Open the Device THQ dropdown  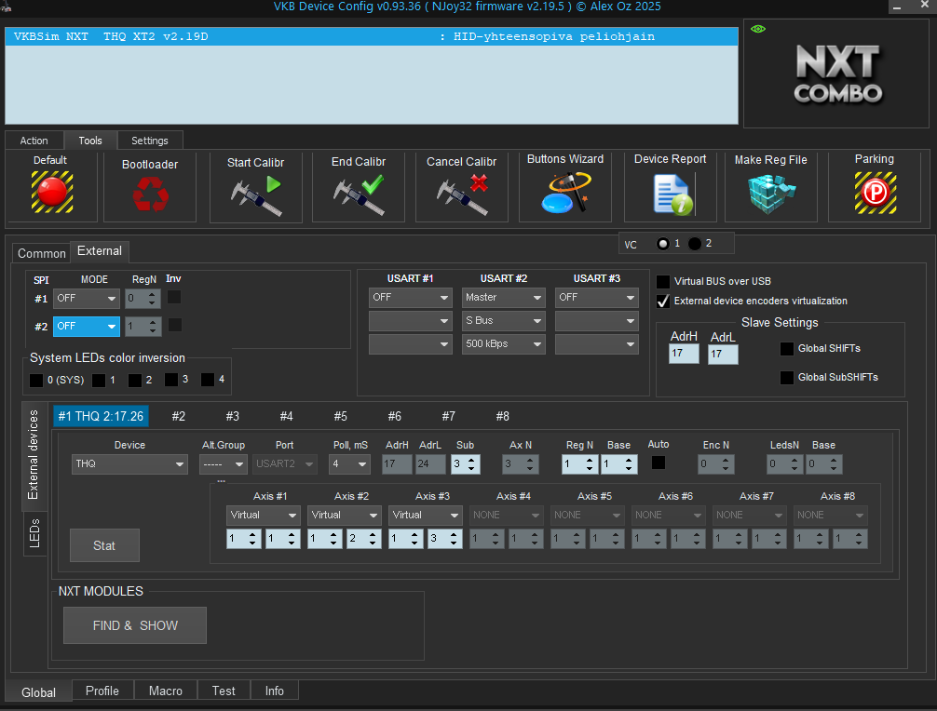(x=129, y=463)
